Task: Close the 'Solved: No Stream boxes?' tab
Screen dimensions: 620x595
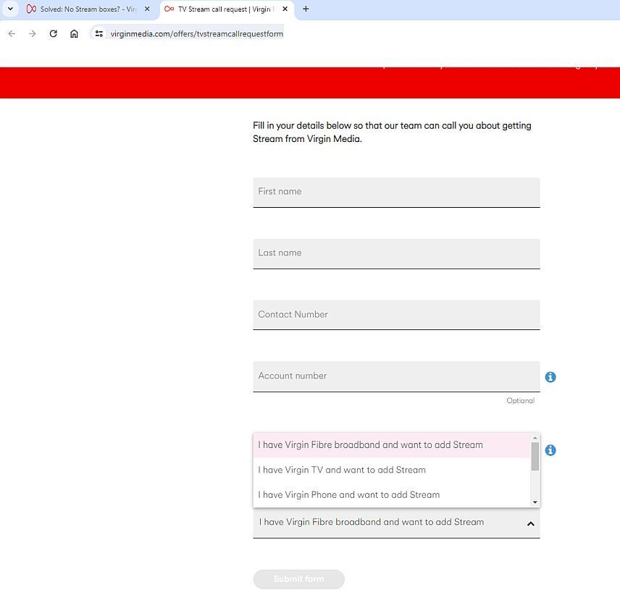Action: (147, 9)
